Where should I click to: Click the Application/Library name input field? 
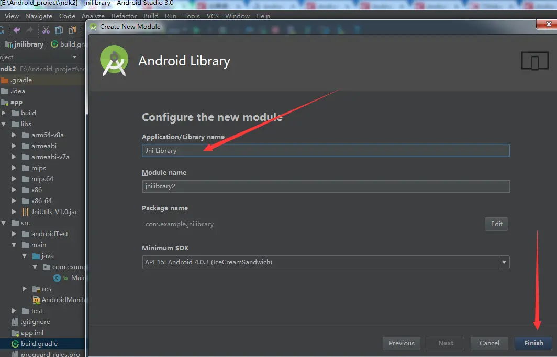pyautogui.click(x=326, y=151)
